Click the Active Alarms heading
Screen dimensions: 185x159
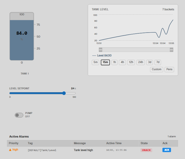[19, 136]
